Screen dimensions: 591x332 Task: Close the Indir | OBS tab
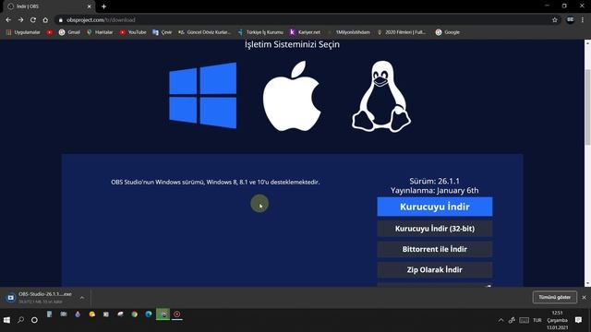click(89, 6)
